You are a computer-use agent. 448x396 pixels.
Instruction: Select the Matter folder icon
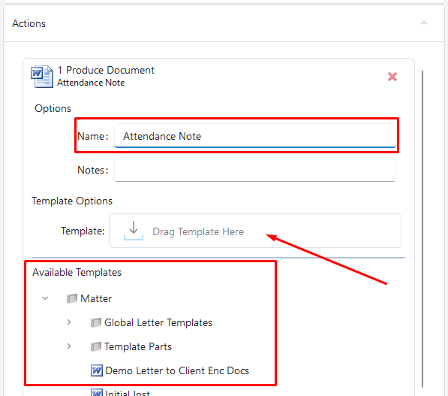[72, 298]
